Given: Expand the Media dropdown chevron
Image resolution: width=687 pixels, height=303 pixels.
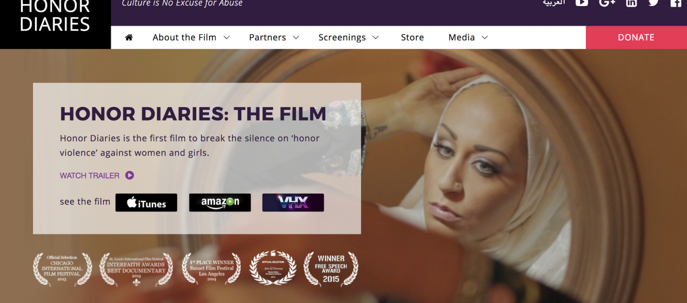Looking at the screenshot, I should click(x=485, y=38).
